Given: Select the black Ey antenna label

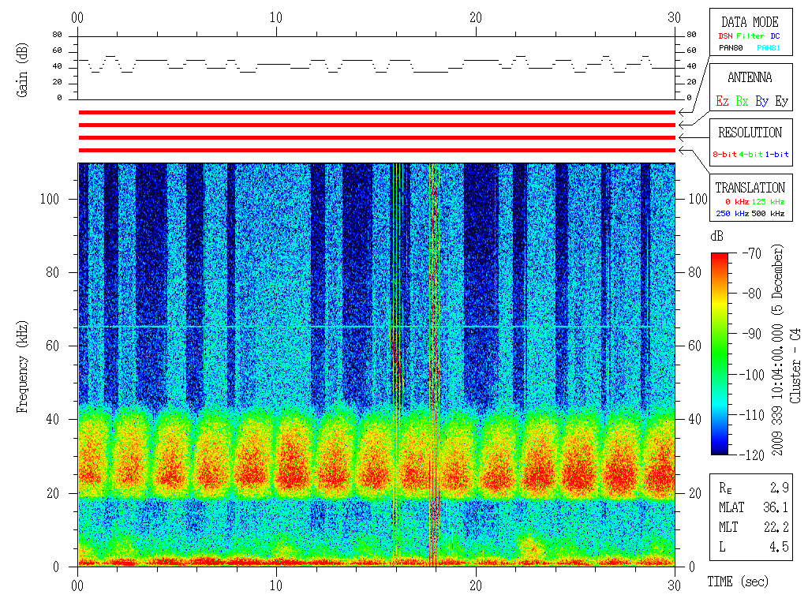Looking at the screenshot, I should (x=782, y=102).
